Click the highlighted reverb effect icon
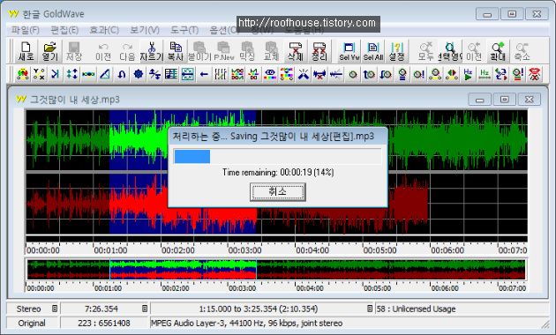Image resolution: width=556 pixels, height=335 pixels. tap(188, 74)
